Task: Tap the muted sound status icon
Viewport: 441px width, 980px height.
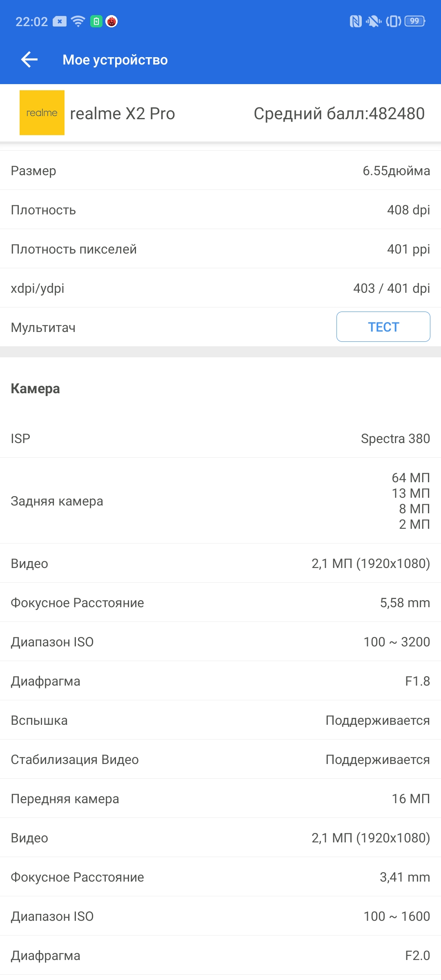Action: 374,21
